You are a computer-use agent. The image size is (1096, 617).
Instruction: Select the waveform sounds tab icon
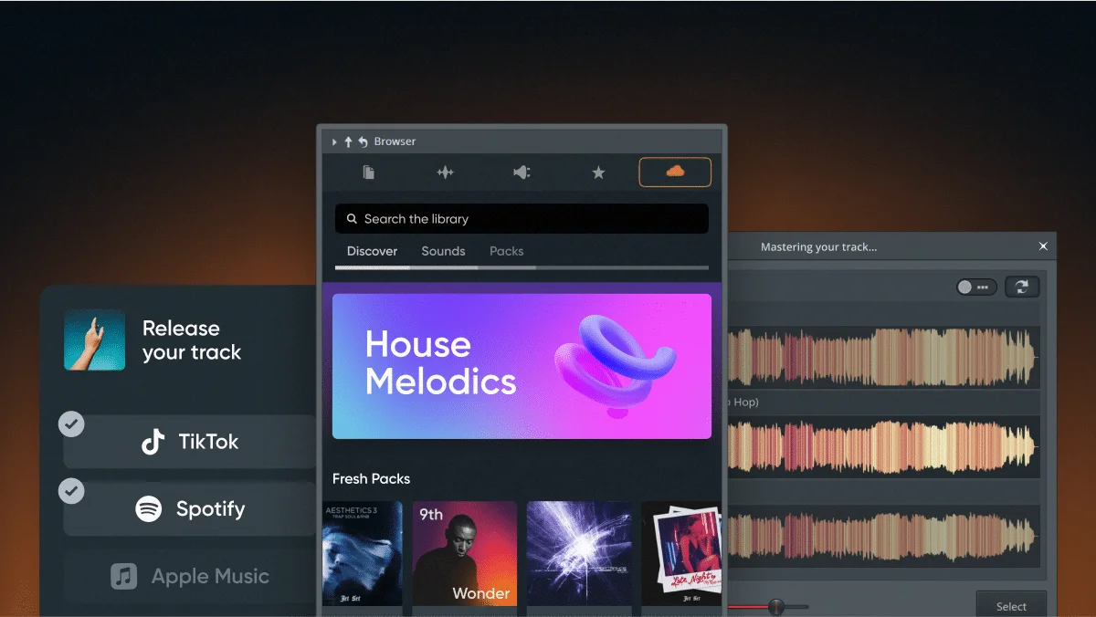tap(446, 173)
